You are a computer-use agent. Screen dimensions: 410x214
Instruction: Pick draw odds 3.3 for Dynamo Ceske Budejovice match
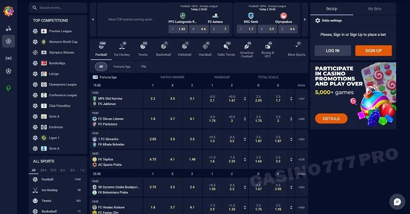click(173, 187)
